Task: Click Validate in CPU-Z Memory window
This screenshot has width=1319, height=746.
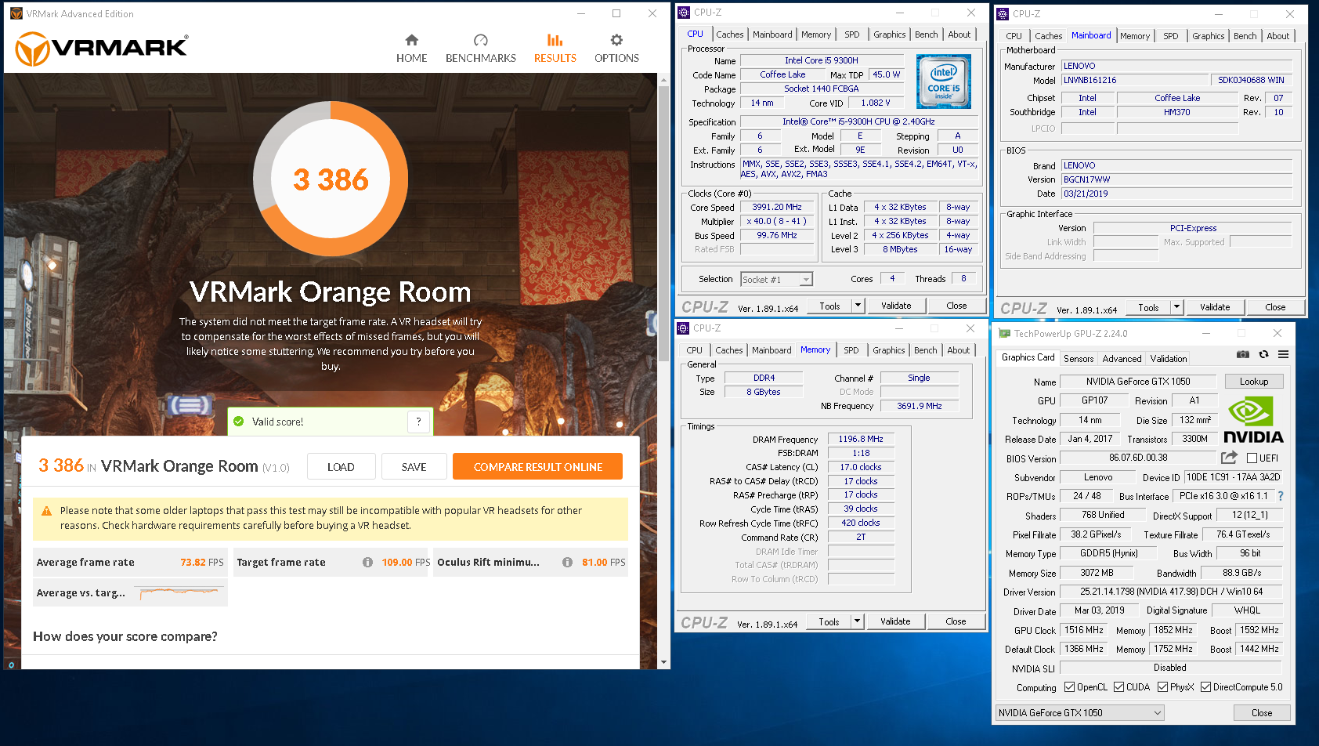Action: (x=895, y=621)
